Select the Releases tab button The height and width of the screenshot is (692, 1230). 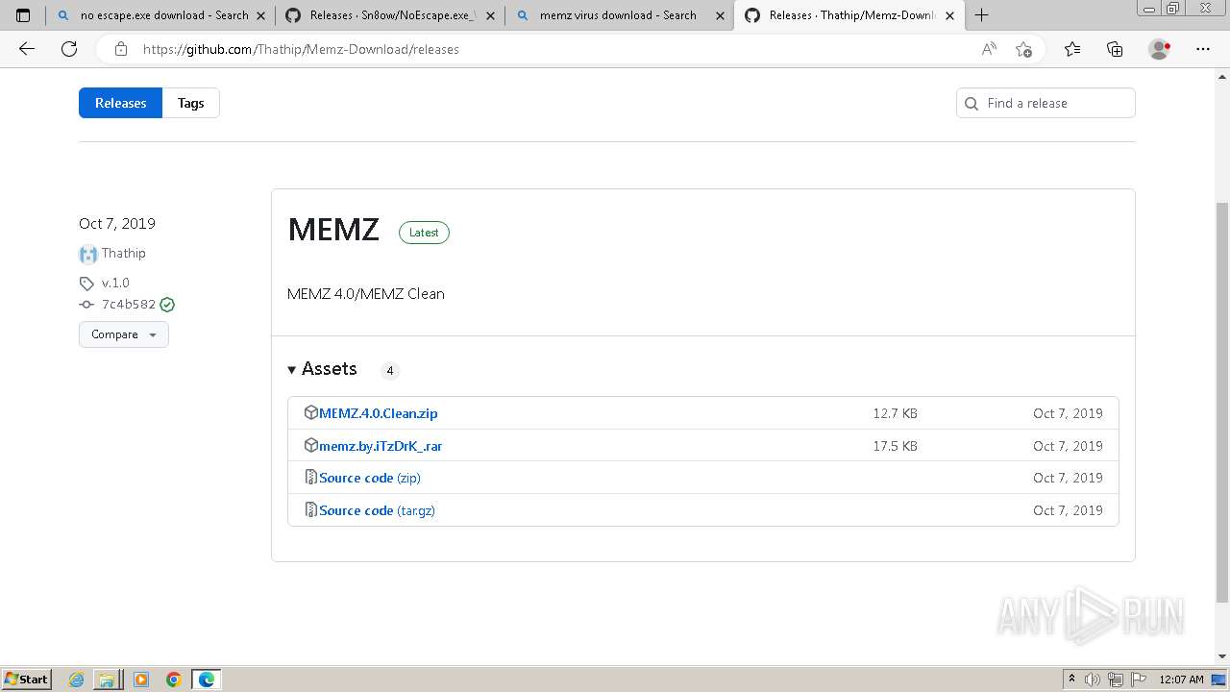pyautogui.click(x=120, y=103)
